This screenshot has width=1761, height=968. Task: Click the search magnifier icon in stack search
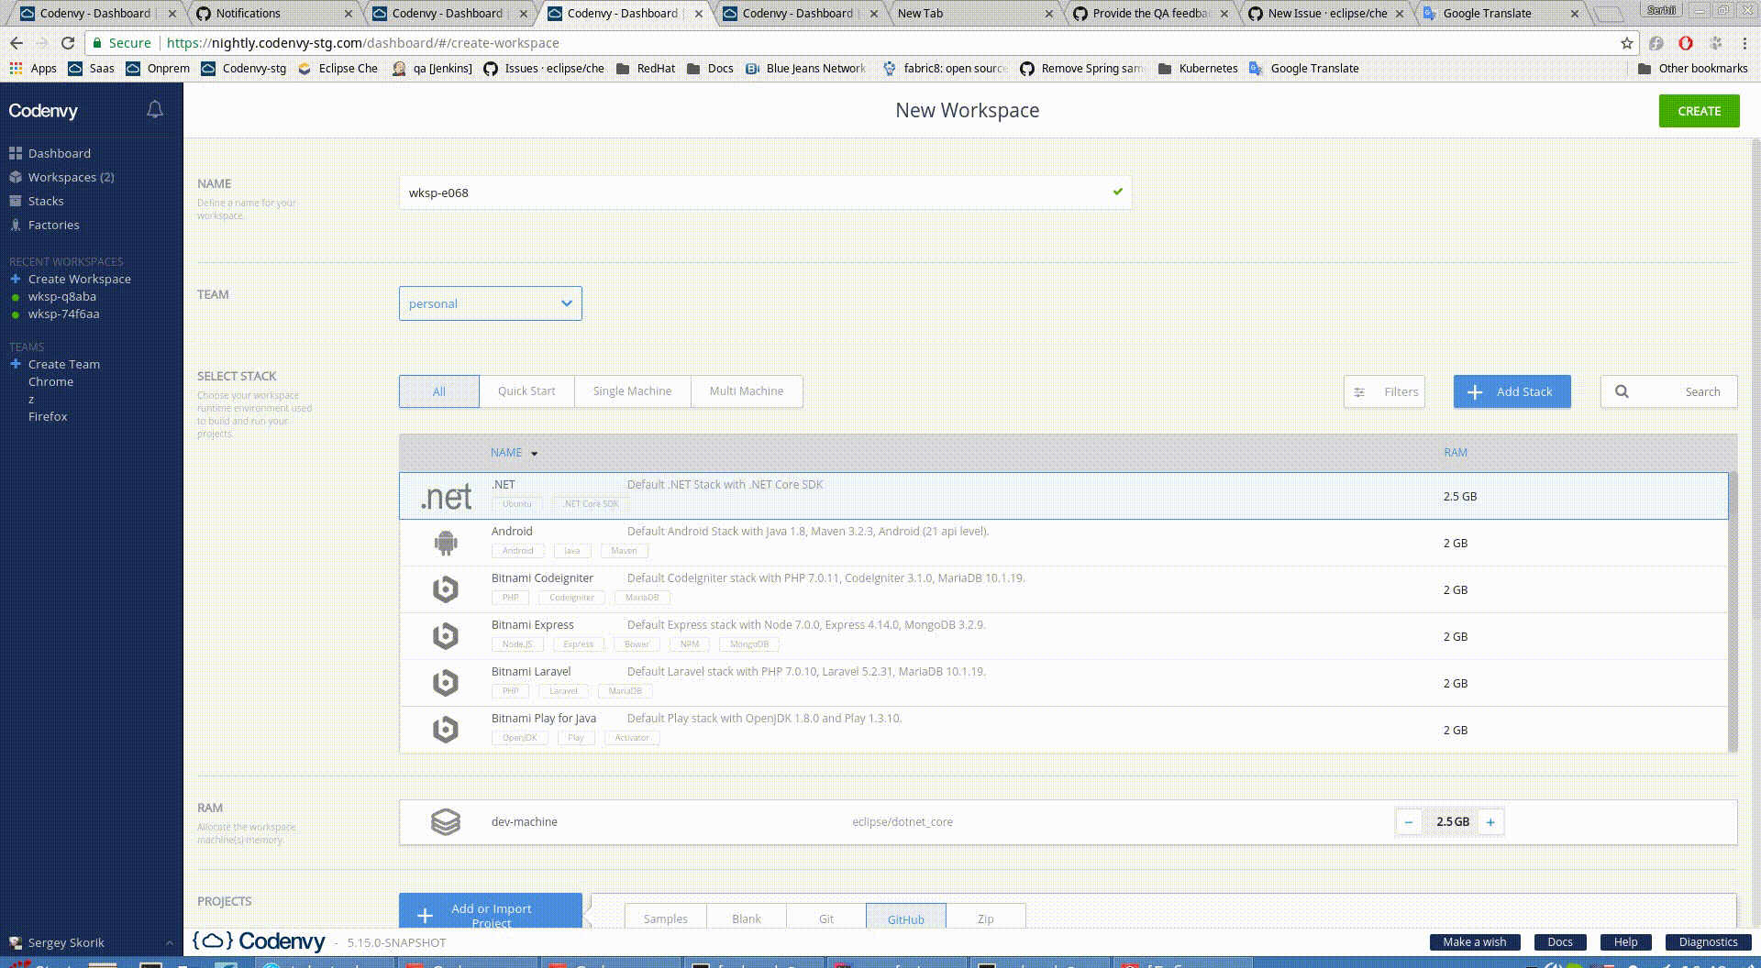click(1622, 391)
